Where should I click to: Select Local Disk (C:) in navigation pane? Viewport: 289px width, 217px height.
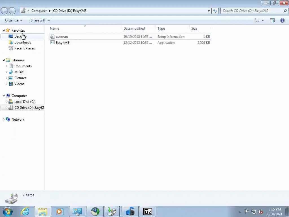click(25, 101)
